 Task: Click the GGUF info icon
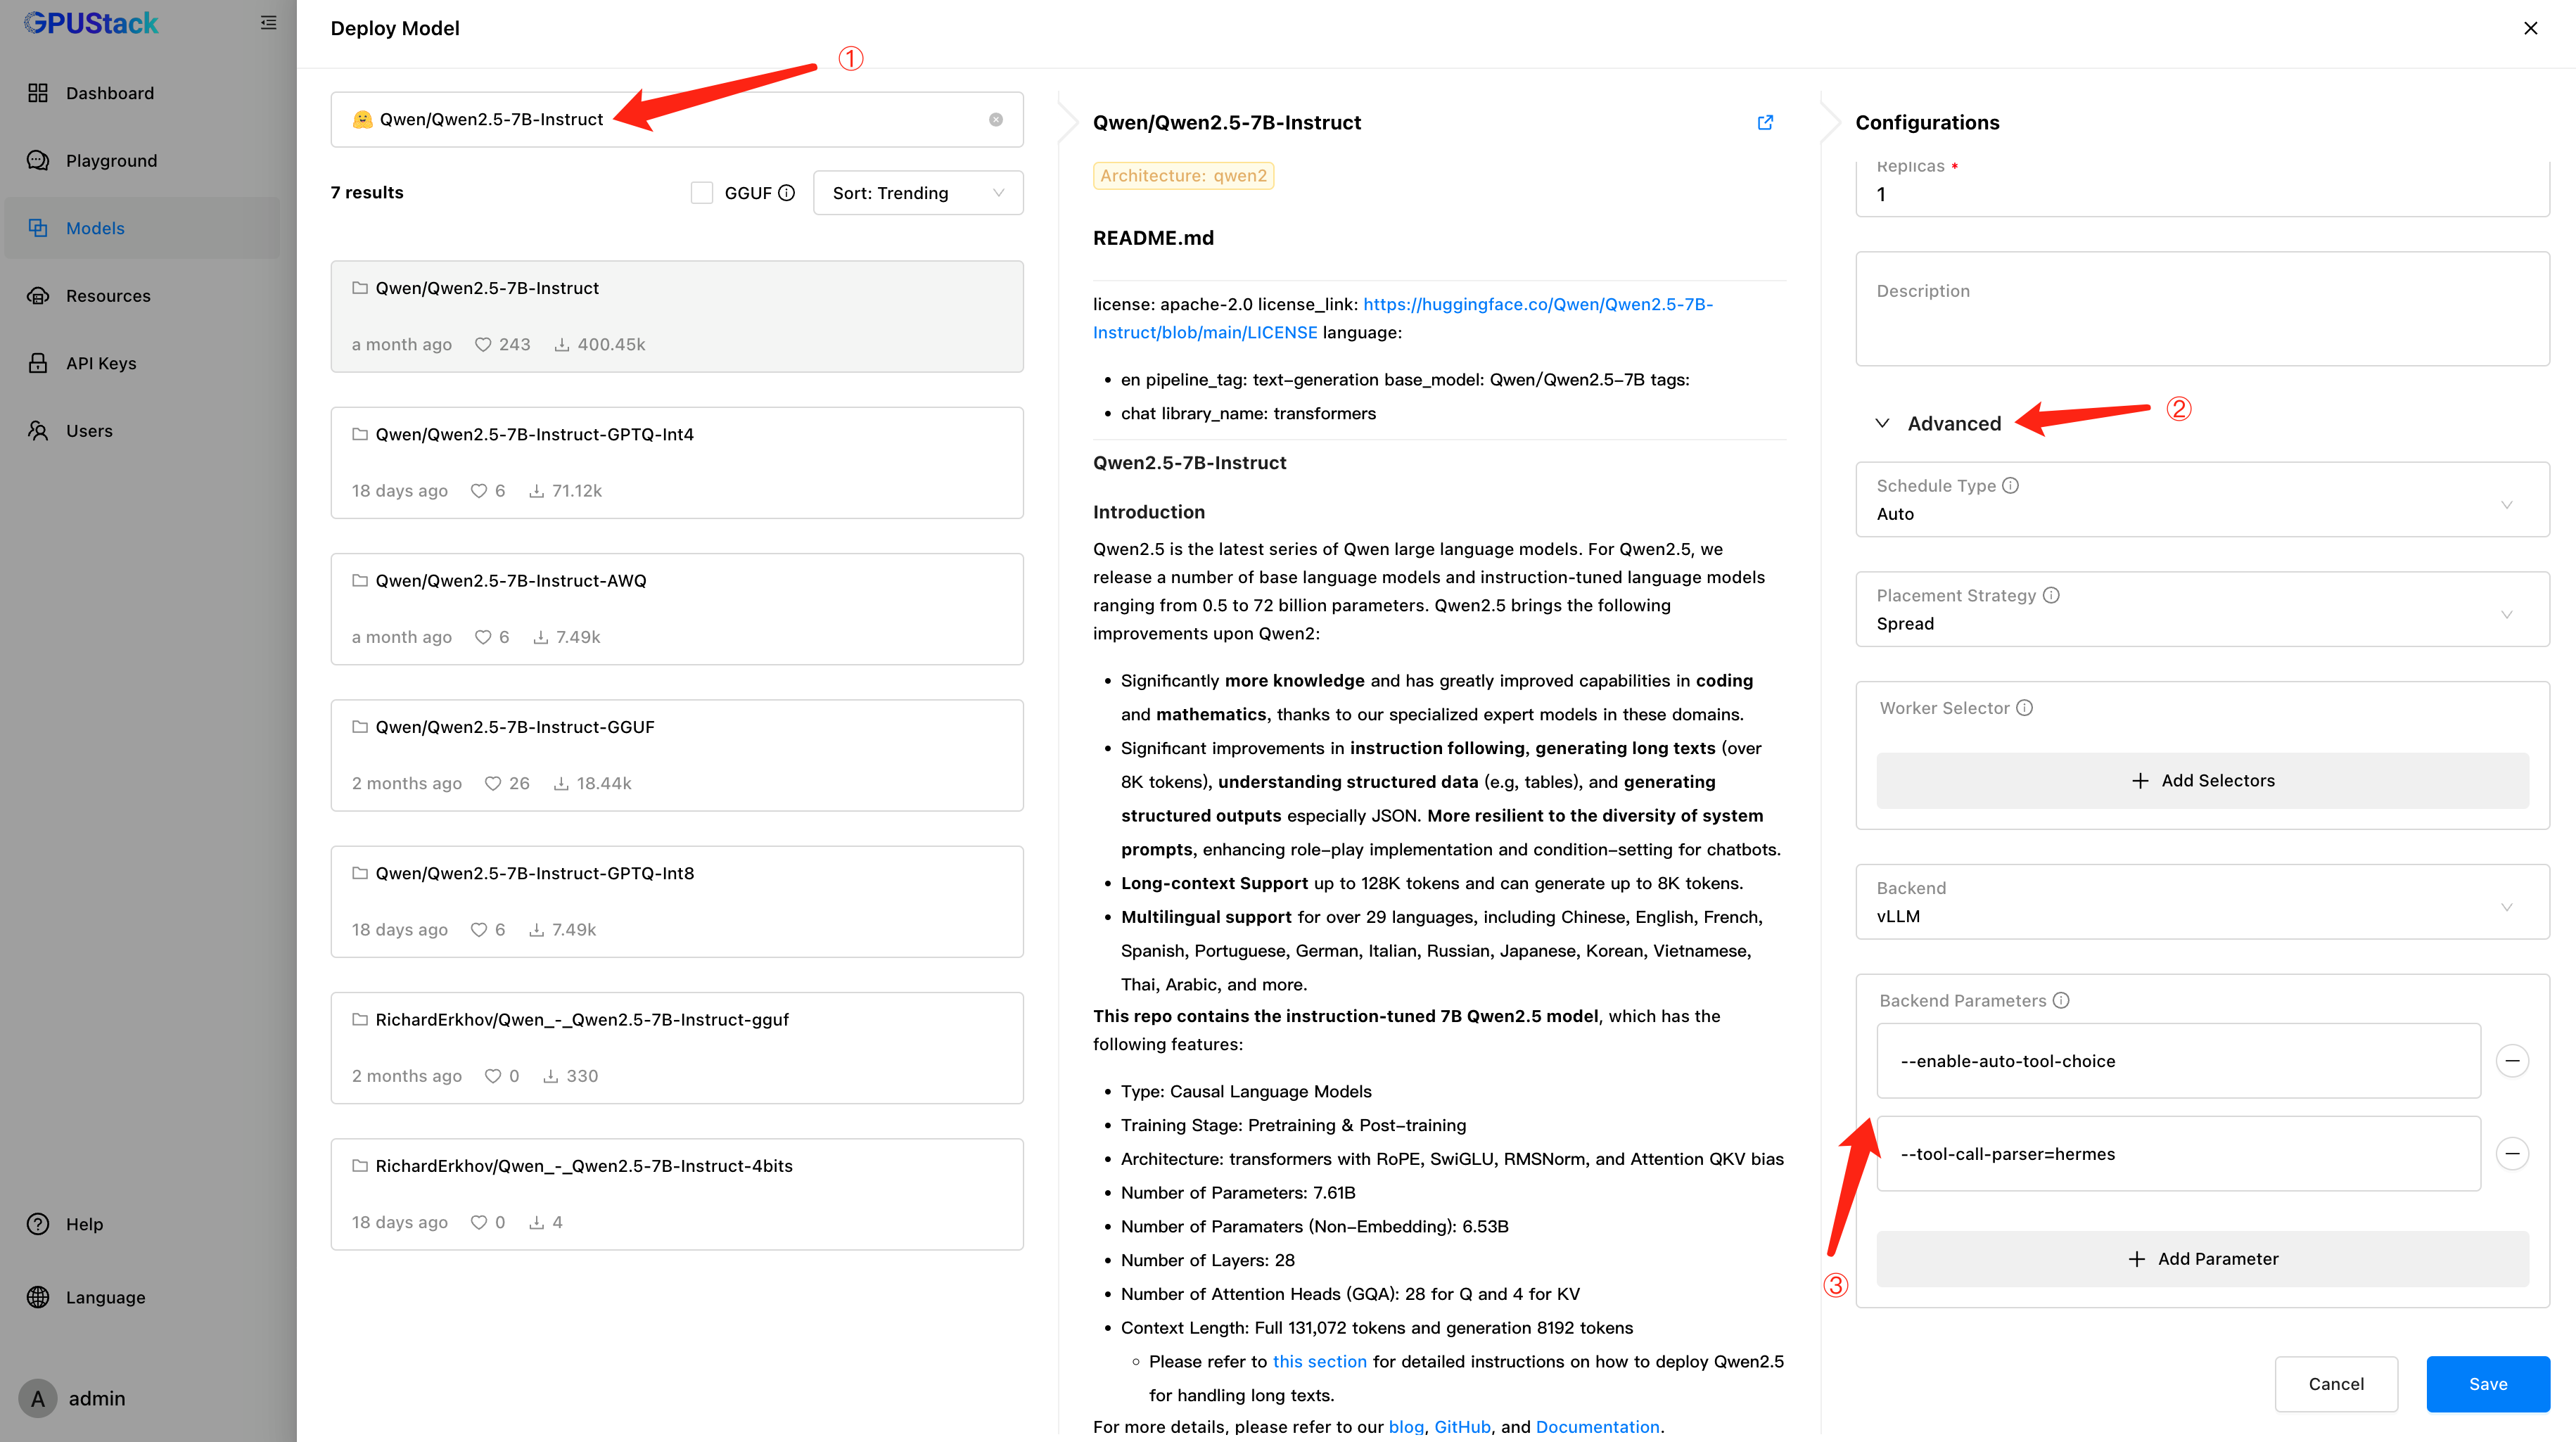tap(787, 193)
